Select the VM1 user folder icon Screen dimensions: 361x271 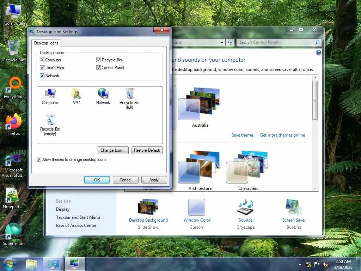77,97
